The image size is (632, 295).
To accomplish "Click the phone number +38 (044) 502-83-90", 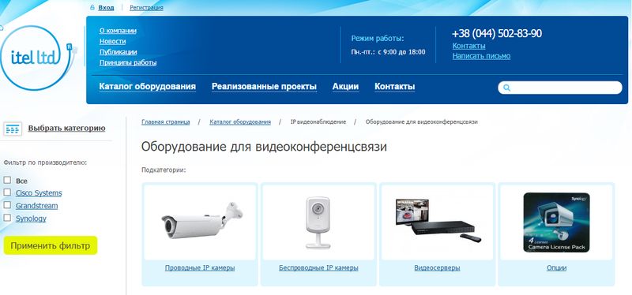I will pos(497,33).
